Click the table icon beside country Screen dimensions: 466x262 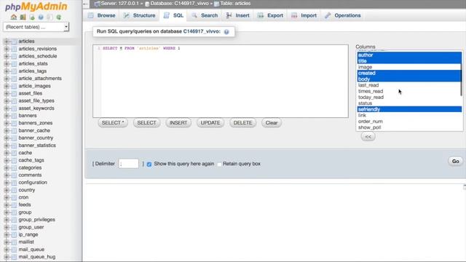(14, 190)
